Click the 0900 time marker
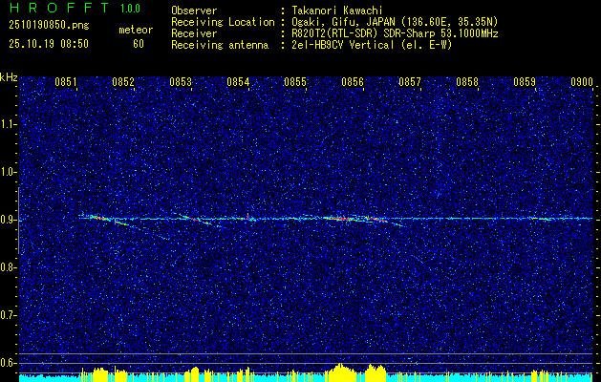601x382 pixels. [582, 82]
